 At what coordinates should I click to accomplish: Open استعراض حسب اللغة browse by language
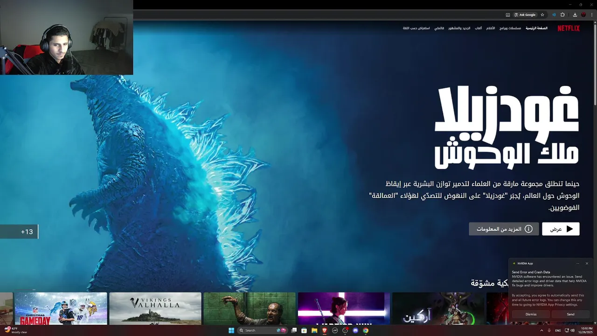point(417,28)
